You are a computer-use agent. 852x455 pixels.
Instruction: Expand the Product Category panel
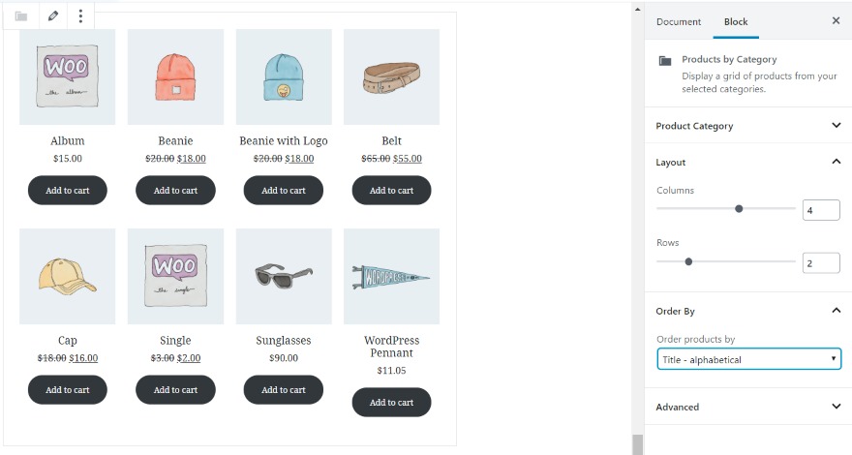[747, 126]
